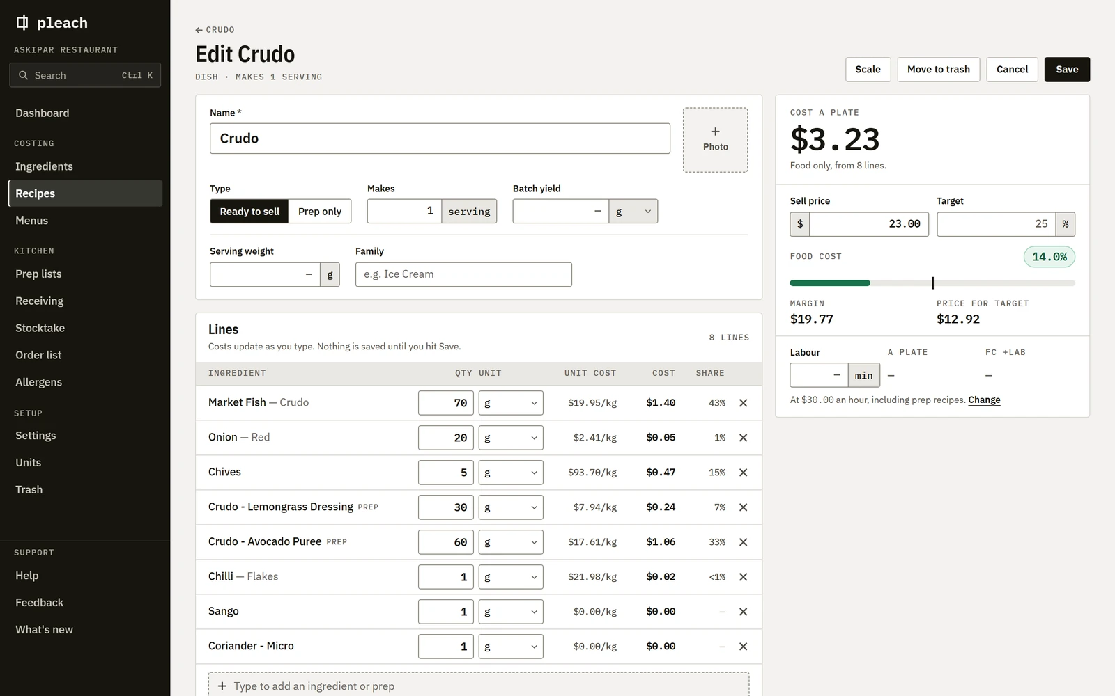Open unit dropdown for Market Fish
Viewport: 1115px width, 696px height.
coord(511,403)
